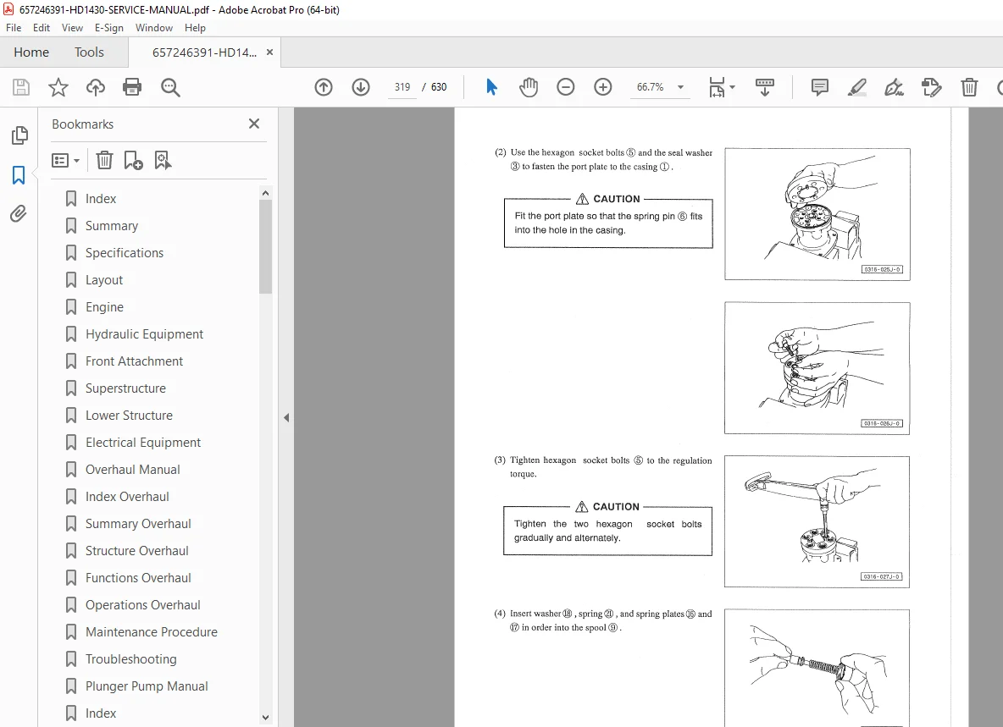The height and width of the screenshot is (727, 1003).
Task: Open the Maintenance Procedure bookmark
Action: pos(151,632)
